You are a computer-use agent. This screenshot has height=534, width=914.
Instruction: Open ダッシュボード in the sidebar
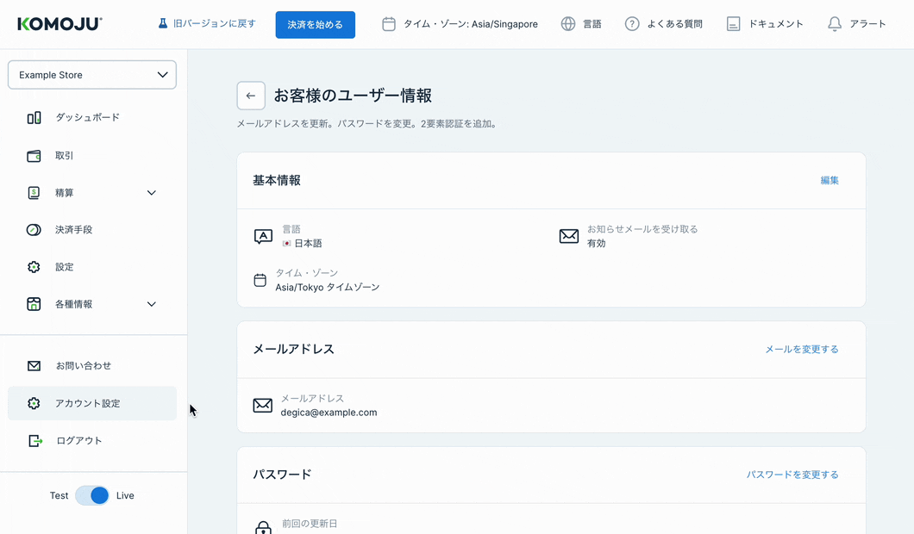point(87,118)
